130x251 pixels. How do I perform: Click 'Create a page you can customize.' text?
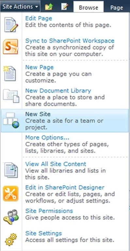58,77
